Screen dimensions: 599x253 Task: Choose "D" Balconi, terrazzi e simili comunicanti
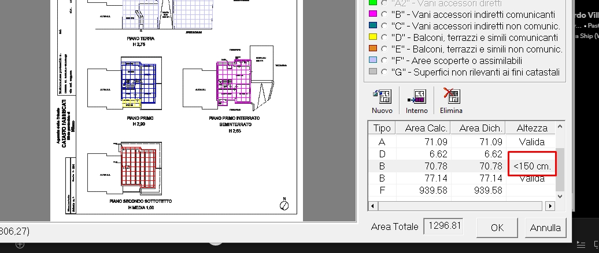click(384, 37)
